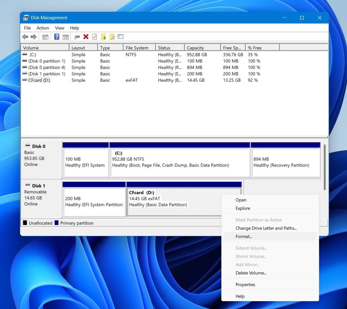Click the Capacity column header
Screen dimensions: 347x309
point(202,48)
